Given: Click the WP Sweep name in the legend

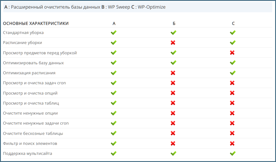Looking at the screenshot, I should 119,7.
